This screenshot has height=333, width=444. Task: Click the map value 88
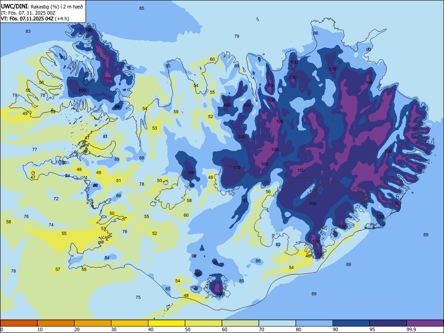click(x=142, y=158)
